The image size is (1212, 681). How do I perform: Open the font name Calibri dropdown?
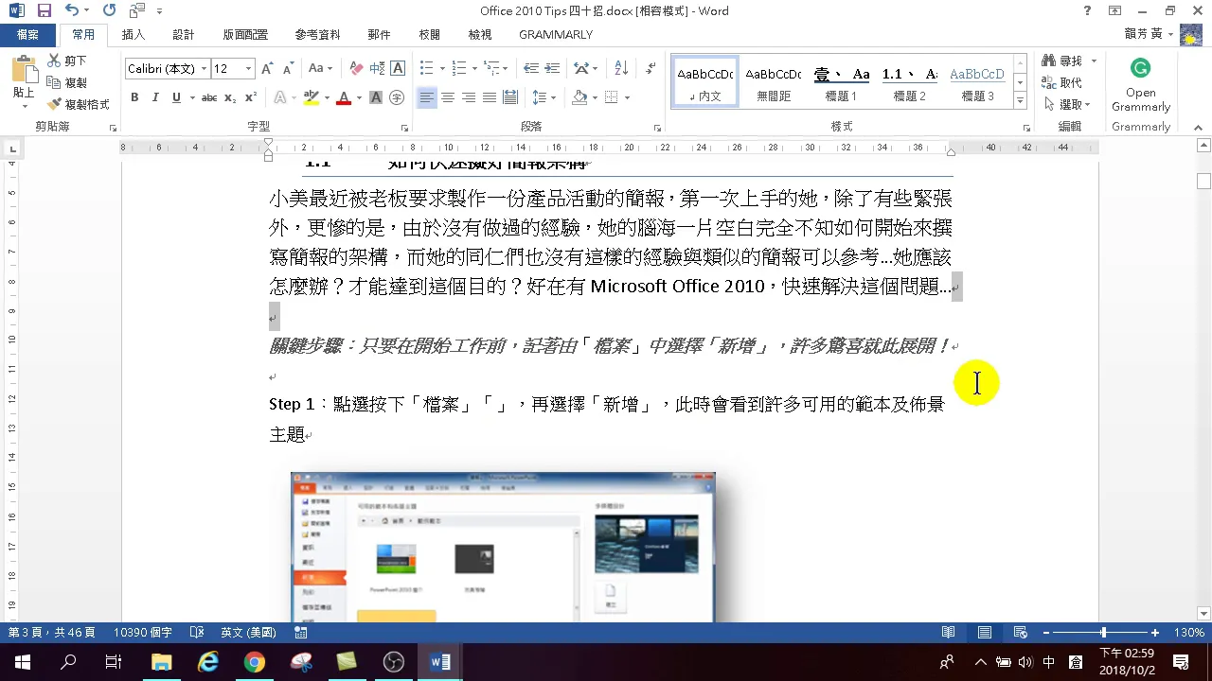(x=204, y=69)
